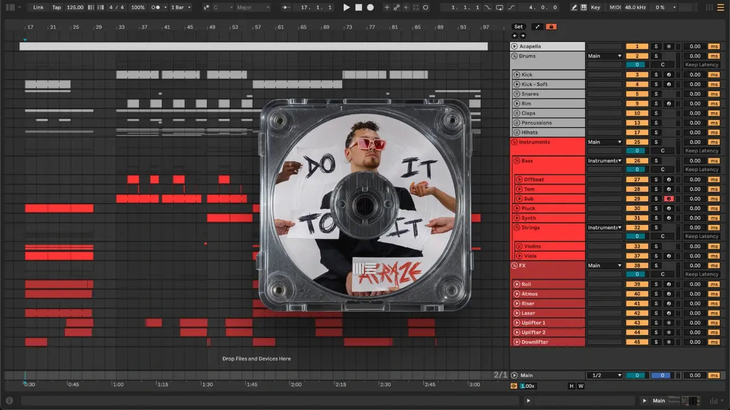Toggle track activator 3 for Kick
The image size is (730, 410).
pos(637,75)
